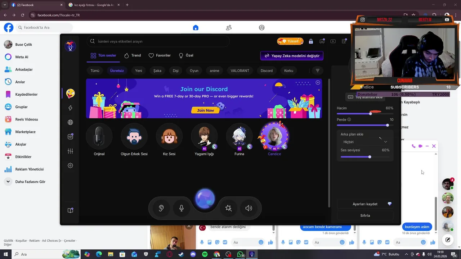
Task: Open the globe sidebar icon
Action: (70, 122)
